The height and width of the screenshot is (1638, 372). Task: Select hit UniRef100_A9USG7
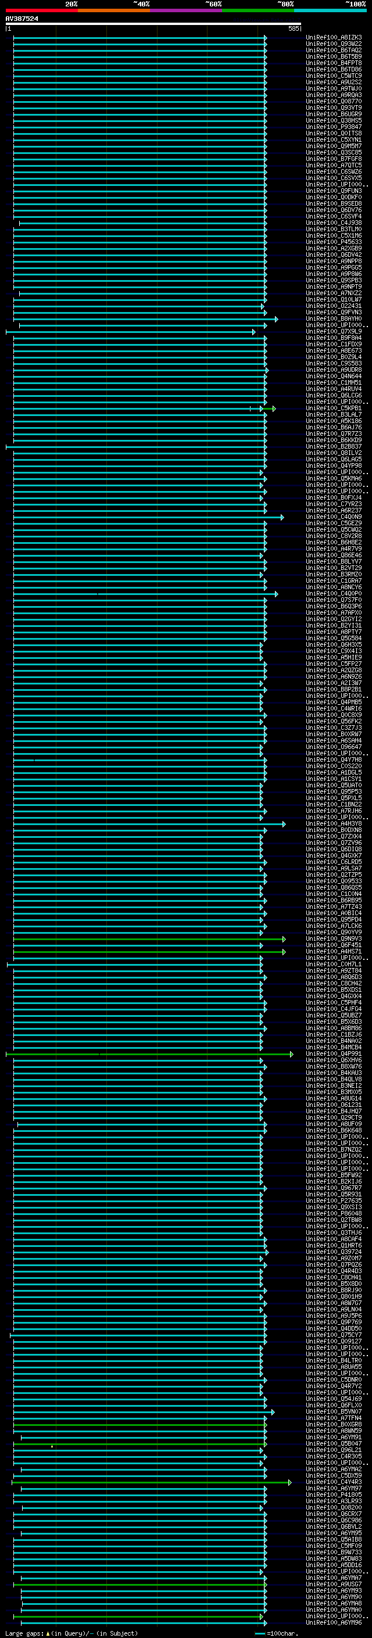(334, 1584)
